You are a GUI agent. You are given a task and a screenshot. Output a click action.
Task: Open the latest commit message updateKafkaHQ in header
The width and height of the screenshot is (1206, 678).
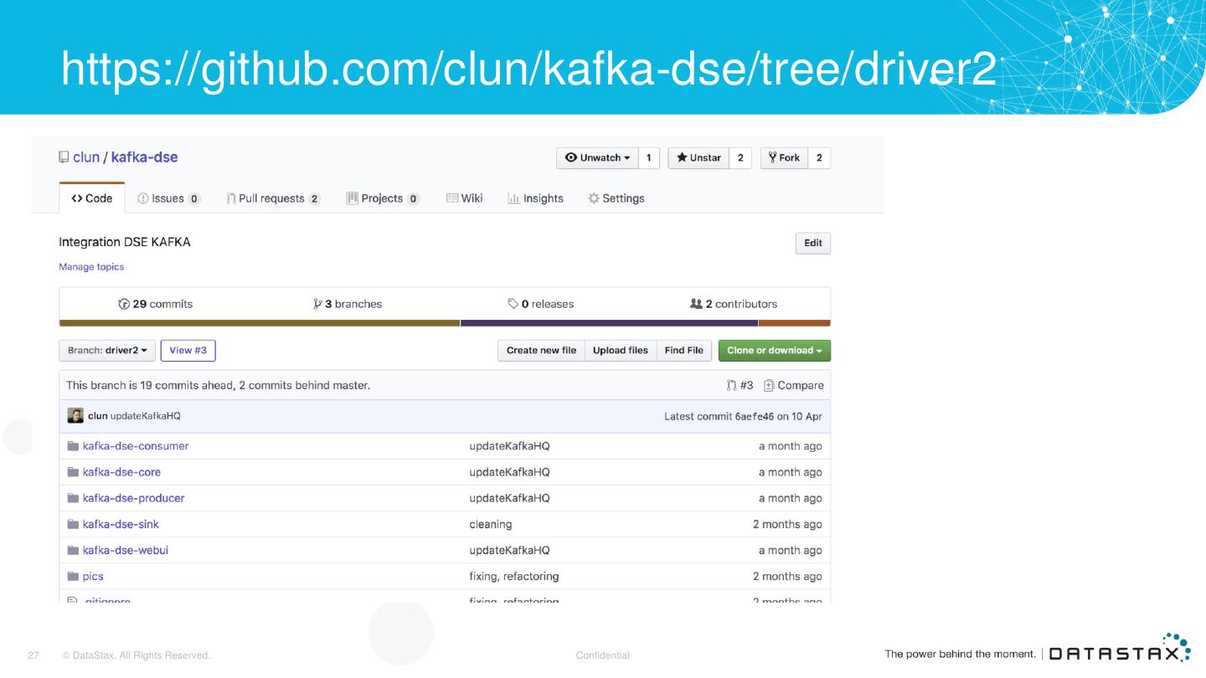146,416
